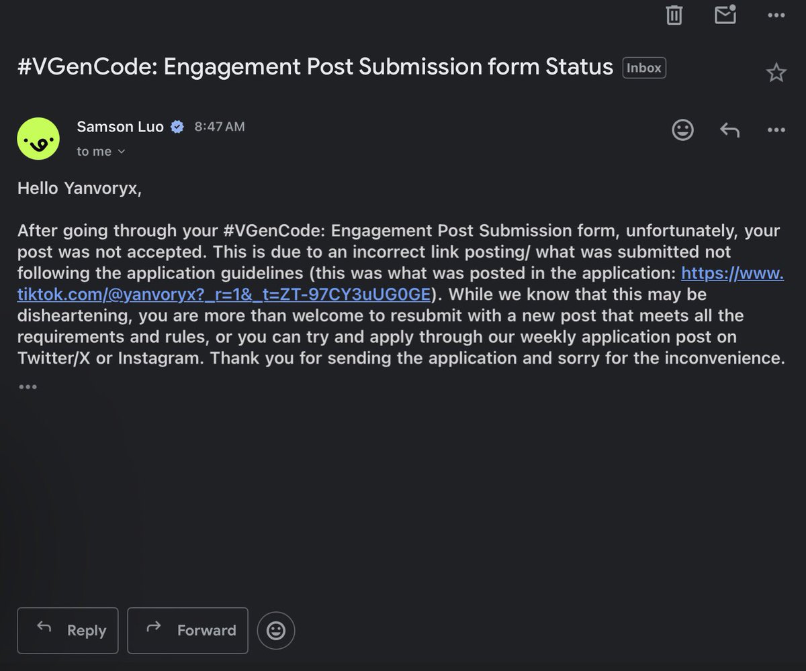Click the email subject line
Screen dimensions: 806x671
[x=315, y=67]
